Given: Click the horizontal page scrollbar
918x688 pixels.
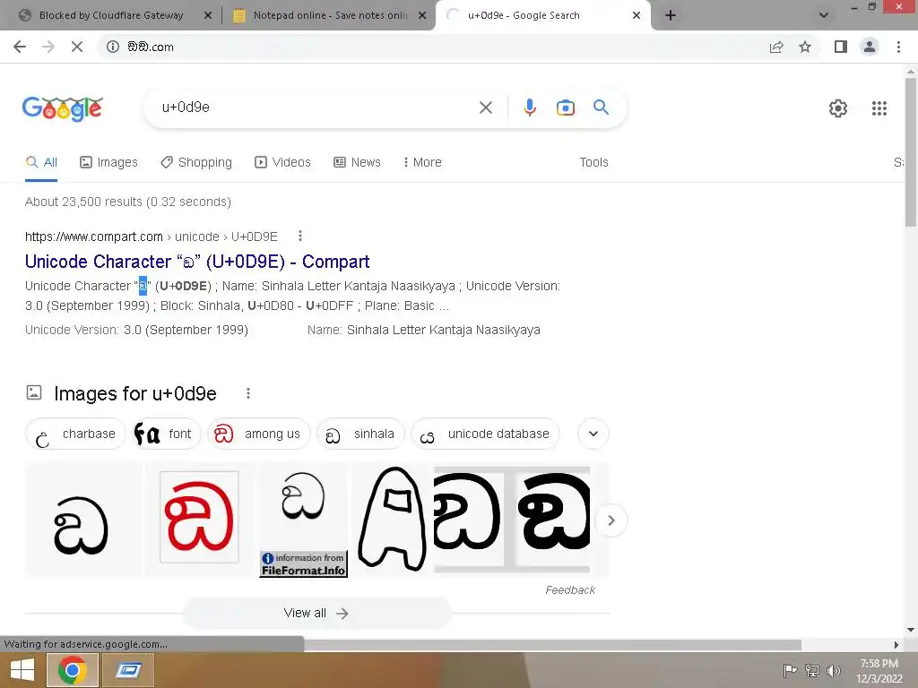Looking at the screenshot, I should coord(552,645).
